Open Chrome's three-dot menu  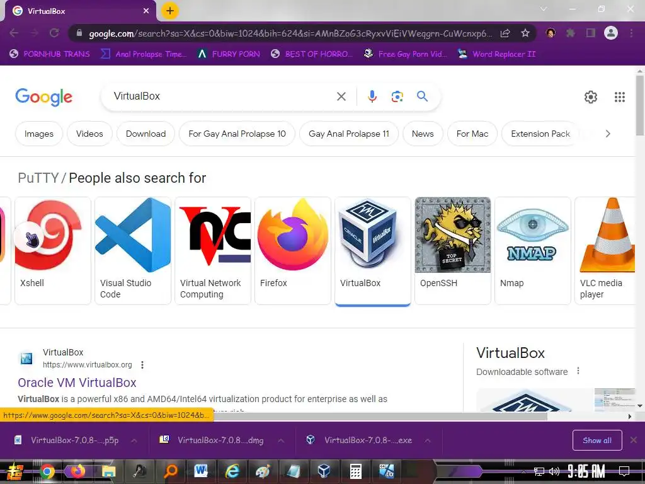[631, 33]
